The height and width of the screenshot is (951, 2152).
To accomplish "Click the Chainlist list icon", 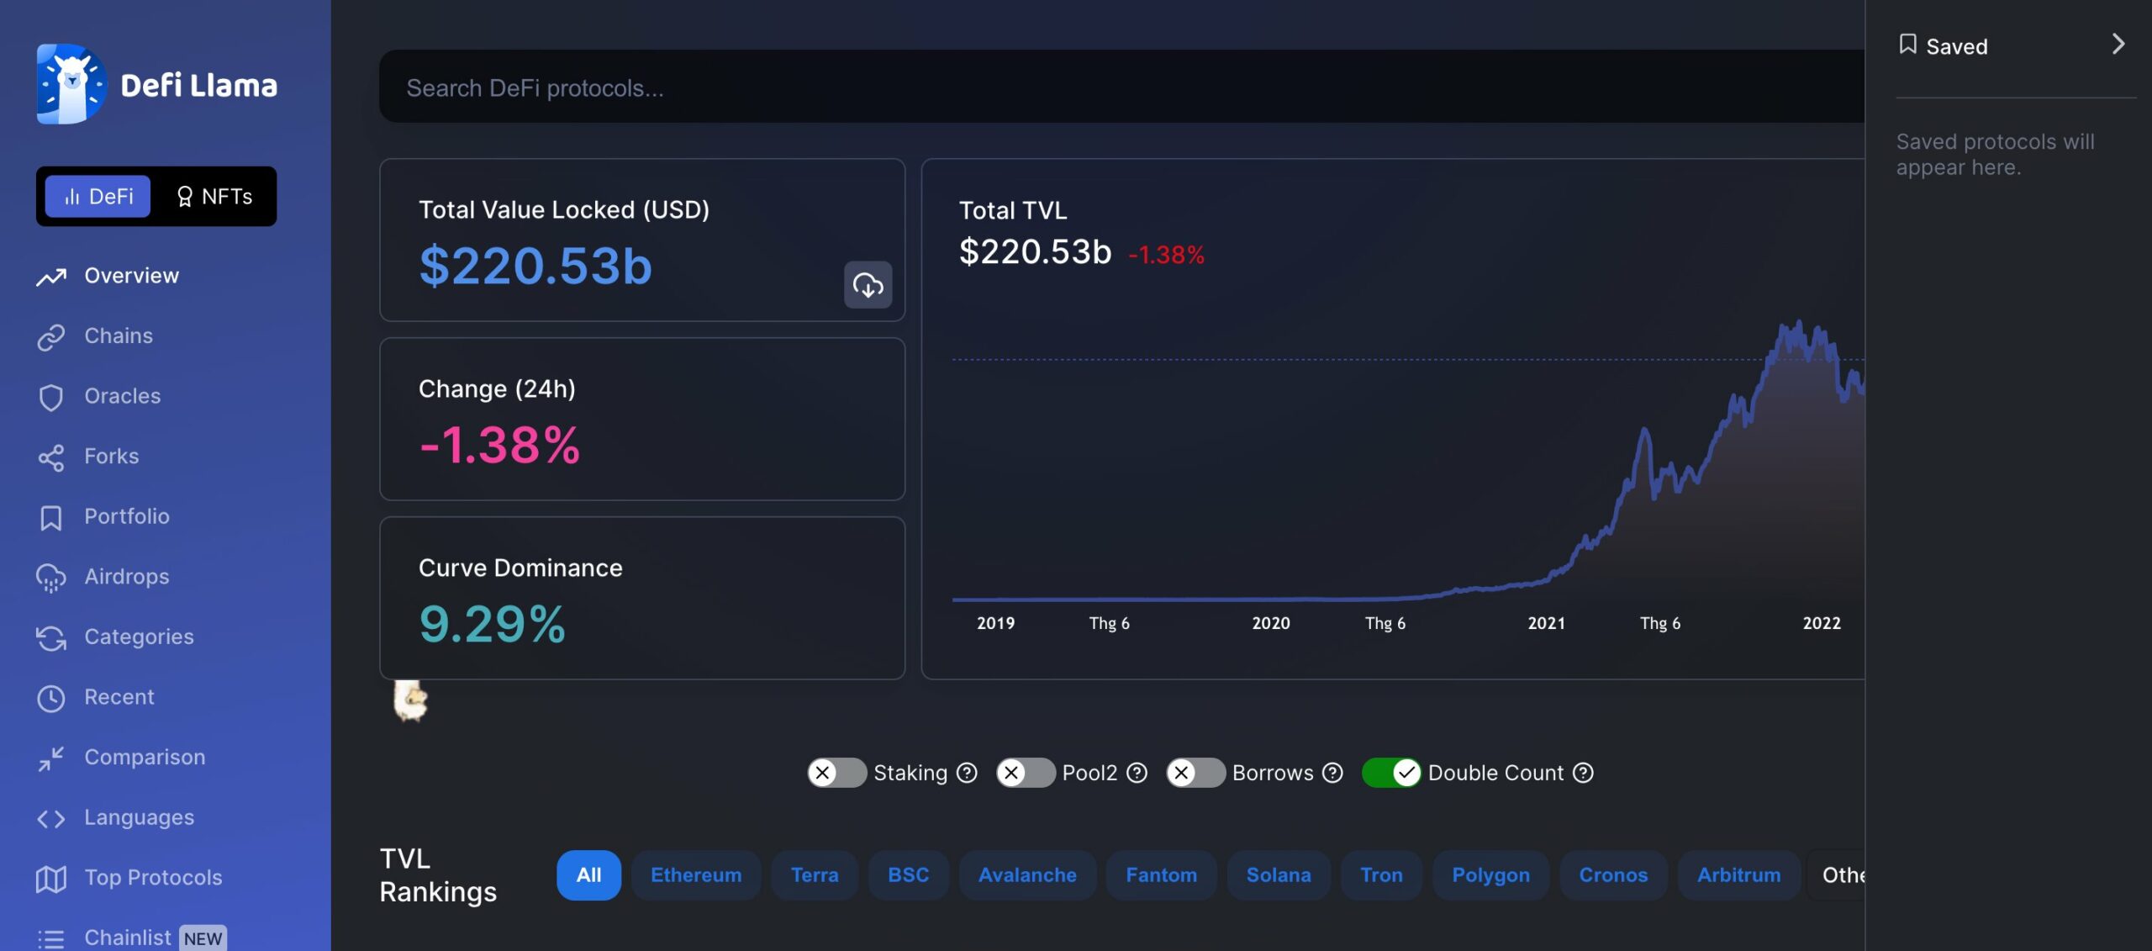I will 51,938.
